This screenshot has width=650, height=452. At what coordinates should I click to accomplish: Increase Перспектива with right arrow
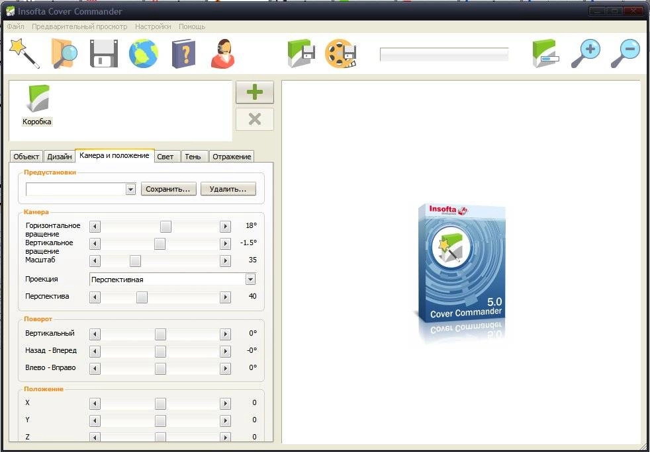pos(225,297)
